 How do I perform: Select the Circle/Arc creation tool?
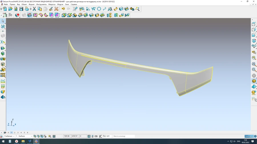(x=99, y=9)
